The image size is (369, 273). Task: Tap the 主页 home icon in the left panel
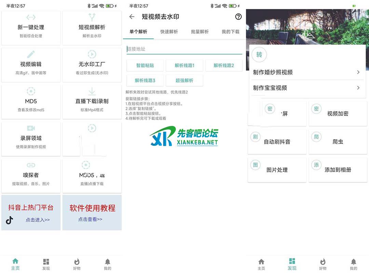15,262
